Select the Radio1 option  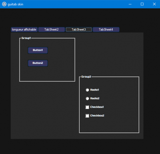pos(87,90)
